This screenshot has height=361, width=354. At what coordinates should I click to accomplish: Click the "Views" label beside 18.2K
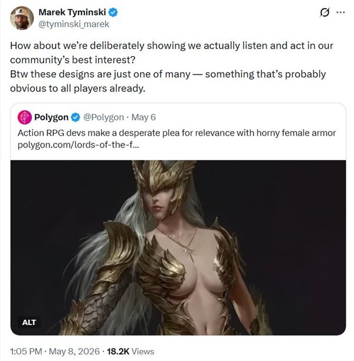coord(143,352)
